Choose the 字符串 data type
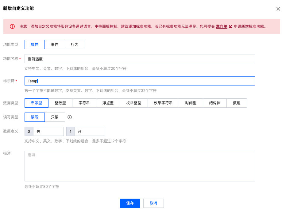 point(84,103)
